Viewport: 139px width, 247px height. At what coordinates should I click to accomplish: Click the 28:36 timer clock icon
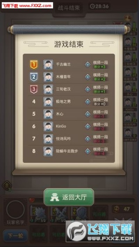point(92,6)
